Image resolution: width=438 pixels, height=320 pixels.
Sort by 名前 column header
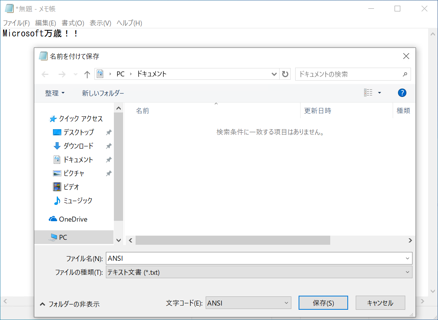[x=142, y=111]
